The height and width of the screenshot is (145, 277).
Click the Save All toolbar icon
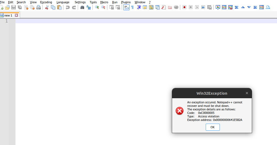[20, 7]
